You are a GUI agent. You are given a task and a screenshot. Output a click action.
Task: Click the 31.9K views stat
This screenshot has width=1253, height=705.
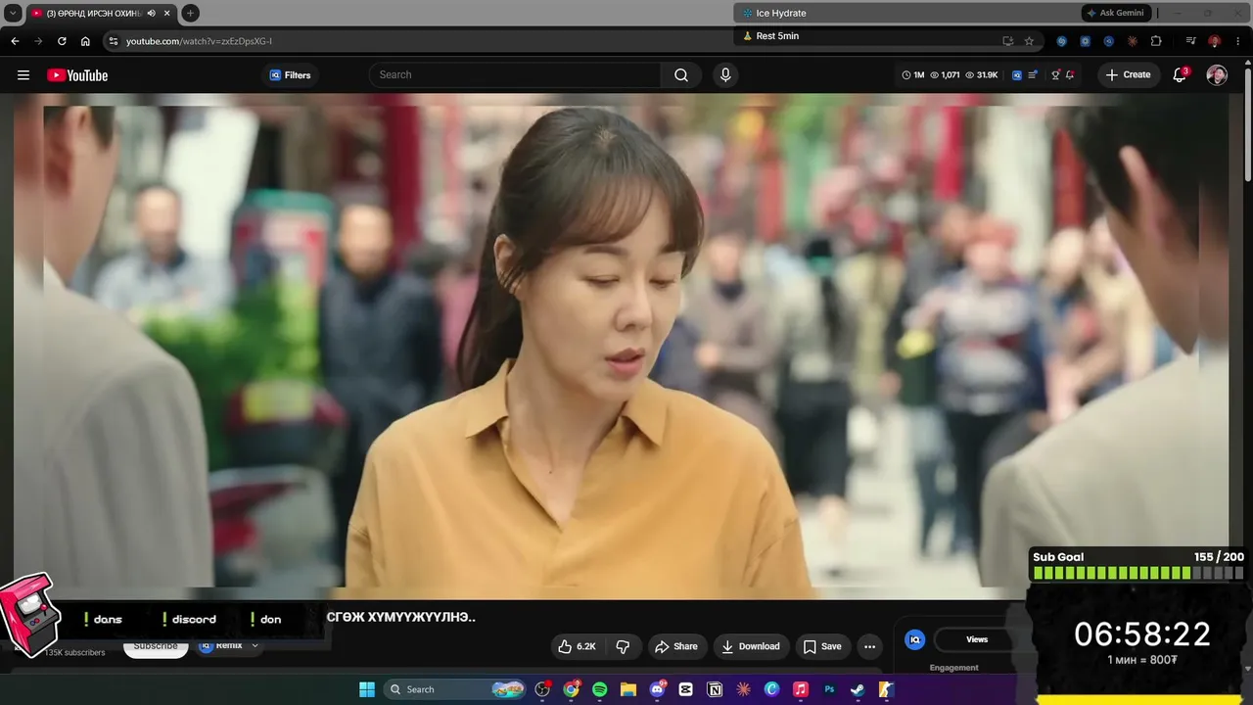[x=982, y=75]
